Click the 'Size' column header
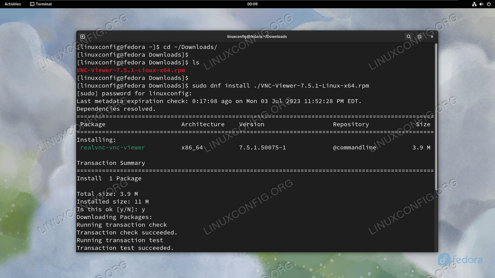 tap(423, 124)
